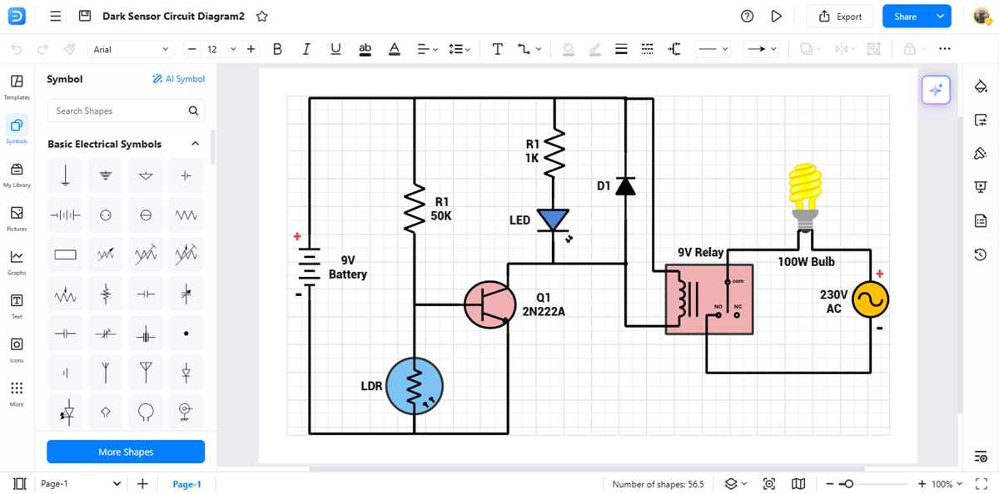Click the AI Symbol link

point(178,79)
